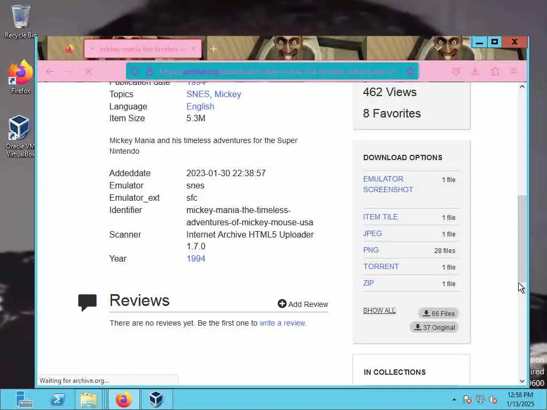Open the ZIP download option
Image resolution: width=547 pixels, height=410 pixels.
click(369, 283)
